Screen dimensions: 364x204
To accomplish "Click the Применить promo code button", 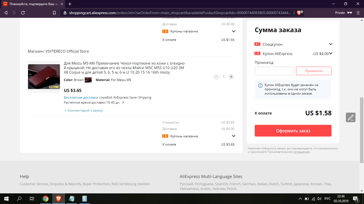I will [x=314, y=71].
